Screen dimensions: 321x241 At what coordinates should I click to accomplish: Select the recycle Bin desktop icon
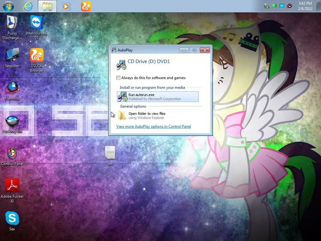(12, 124)
